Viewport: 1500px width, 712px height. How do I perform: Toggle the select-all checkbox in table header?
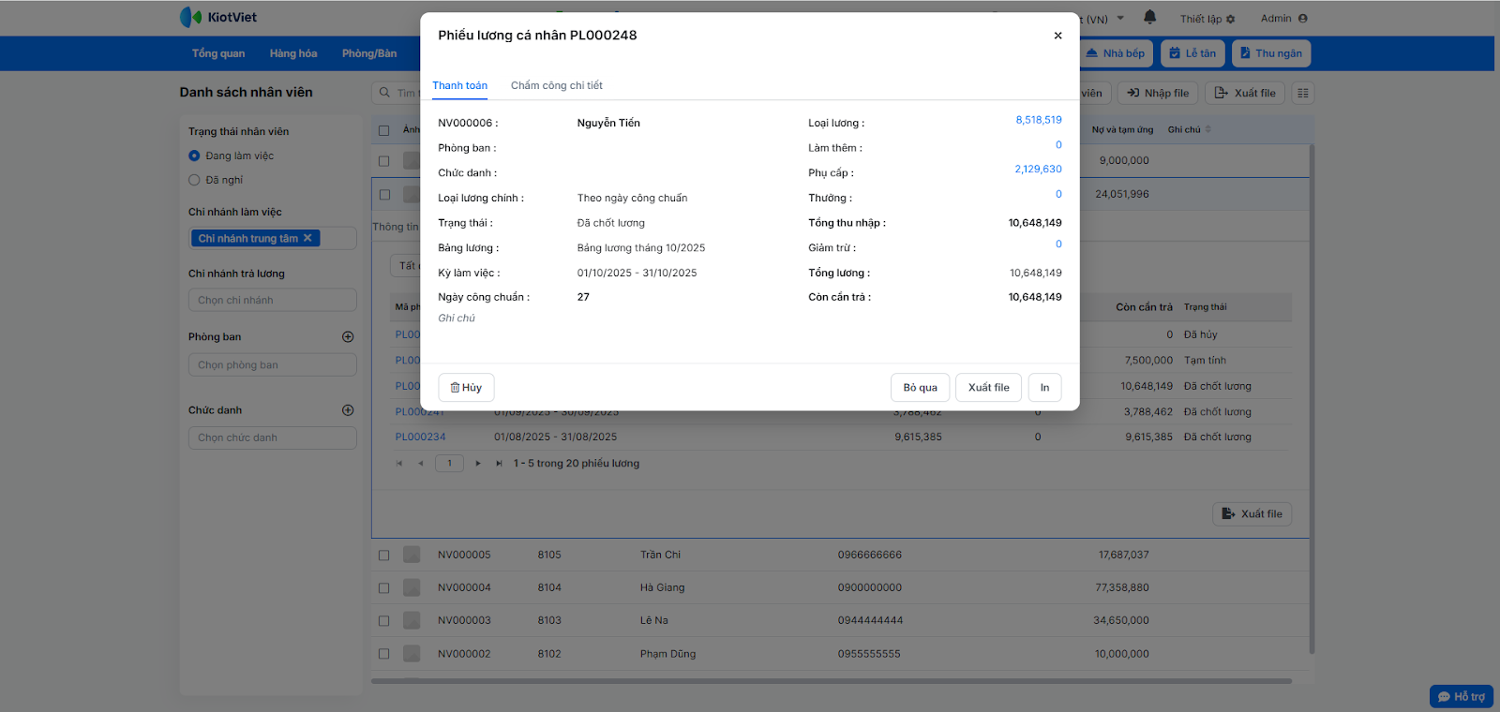383,130
